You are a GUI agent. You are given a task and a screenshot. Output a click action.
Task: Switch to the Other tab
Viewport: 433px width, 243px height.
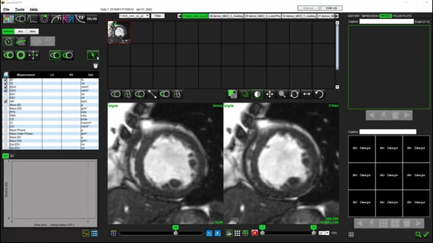[32, 32]
